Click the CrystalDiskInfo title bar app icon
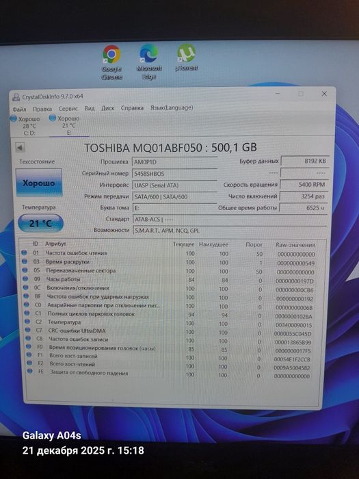This screenshot has height=479, width=359. point(16,97)
